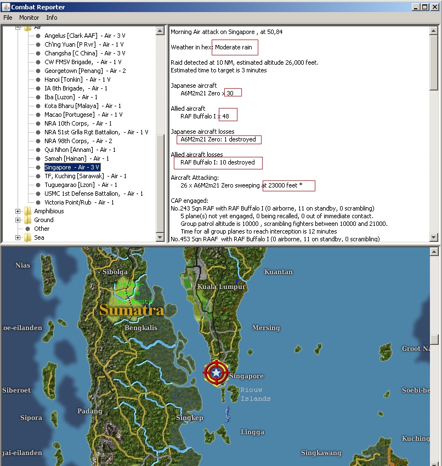Screen dimensions: 442x466
Task: Click report panel scrollbar up arrow
Action: point(434,31)
